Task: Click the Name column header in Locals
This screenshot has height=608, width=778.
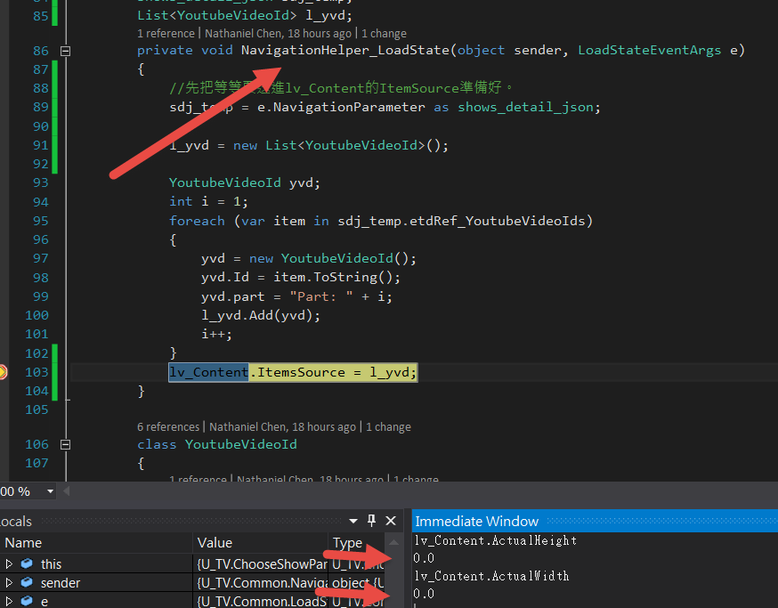Action: click(96, 542)
